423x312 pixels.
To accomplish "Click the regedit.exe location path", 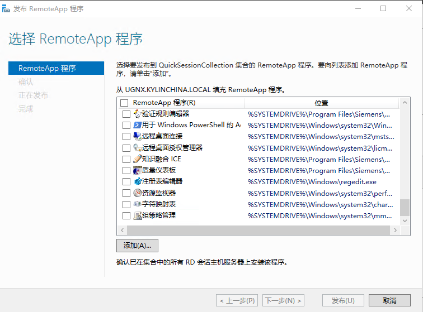I will [312, 182].
